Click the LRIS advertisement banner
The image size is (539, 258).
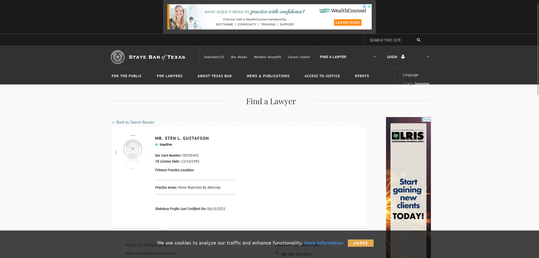408,188
